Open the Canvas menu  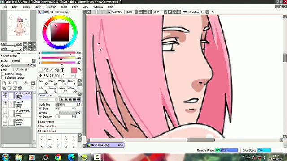pyautogui.click(x=26, y=7)
